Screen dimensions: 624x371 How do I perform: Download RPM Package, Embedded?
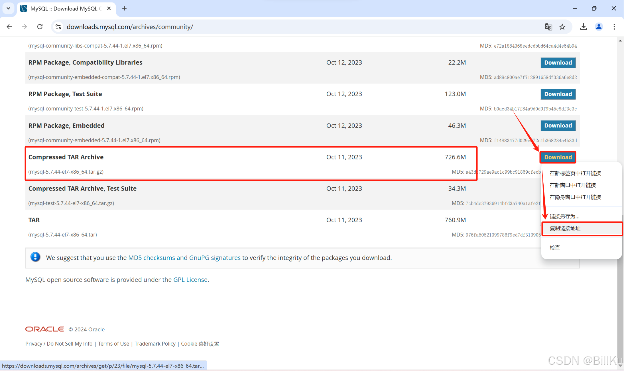coord(558,126)
